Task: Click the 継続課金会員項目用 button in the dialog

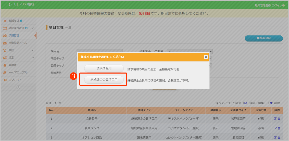Action: point(104,80)
